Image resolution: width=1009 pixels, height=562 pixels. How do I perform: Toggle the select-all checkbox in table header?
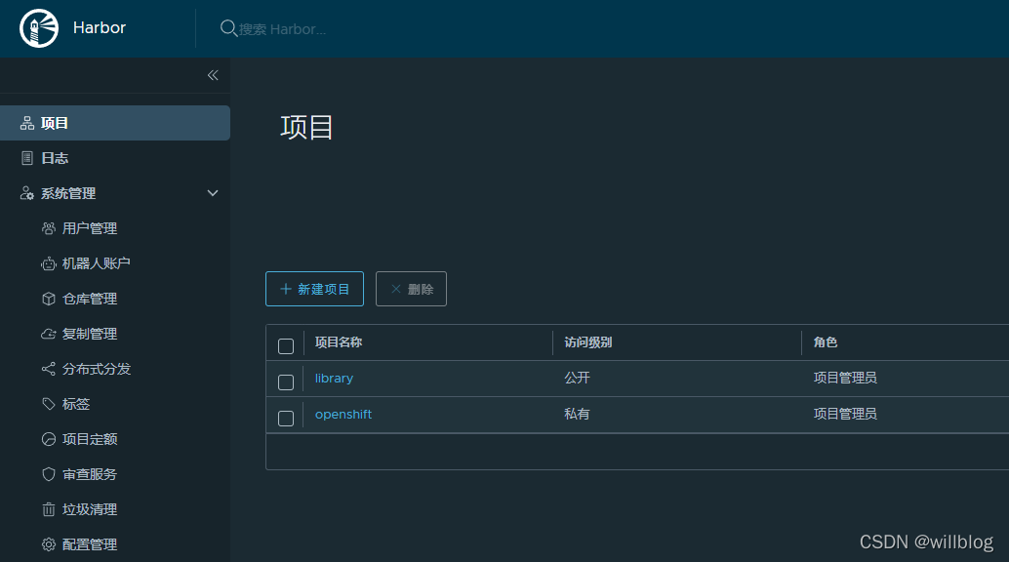pos(286,346)
